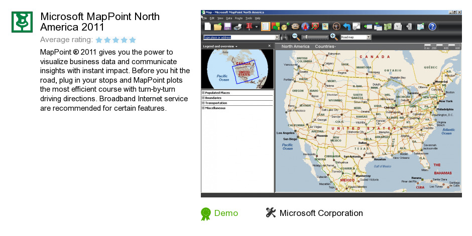472x236 pixels.
Task: Select the red pushpin tool
Action: 249,27
